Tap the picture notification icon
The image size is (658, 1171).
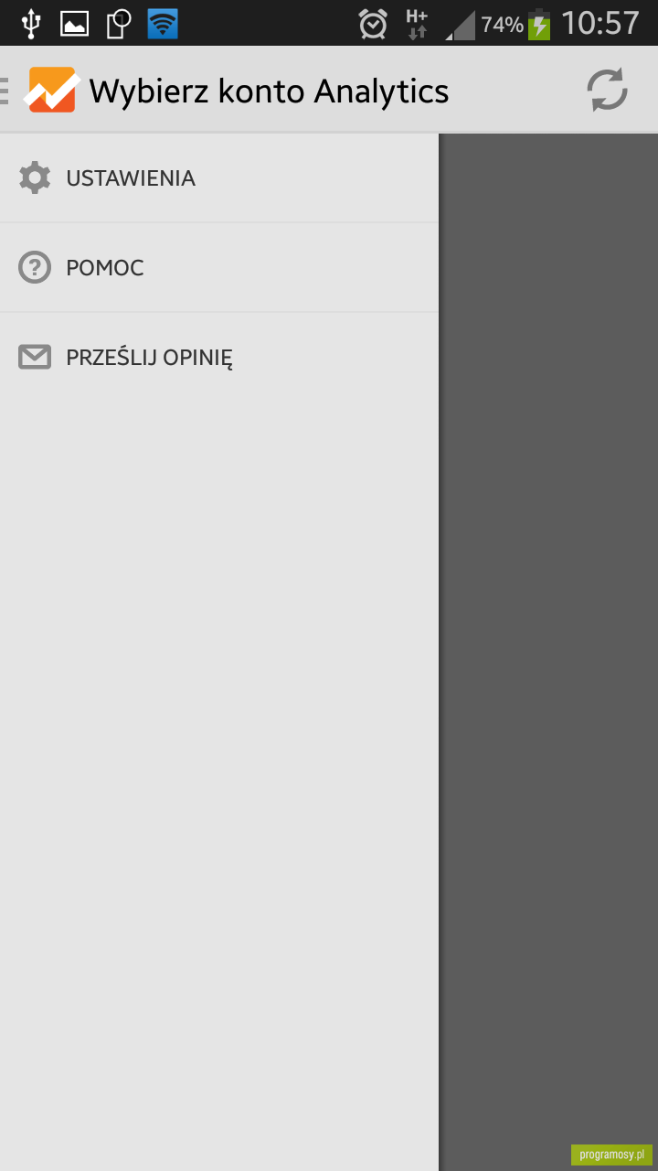[x=75, y=24]
